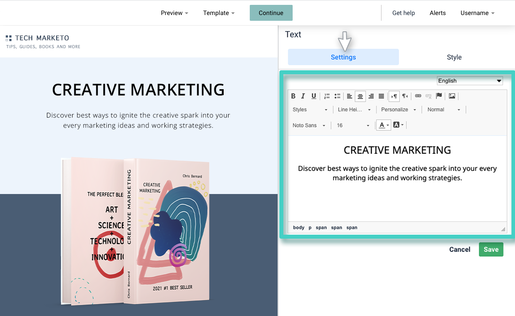Save the text changes
The width and height of the screenshot is (515, 316).
point(491,249)
